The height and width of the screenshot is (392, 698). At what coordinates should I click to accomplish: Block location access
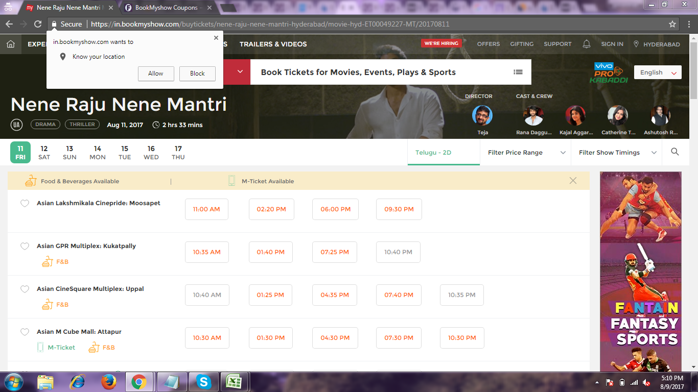[x=197, y=73]
